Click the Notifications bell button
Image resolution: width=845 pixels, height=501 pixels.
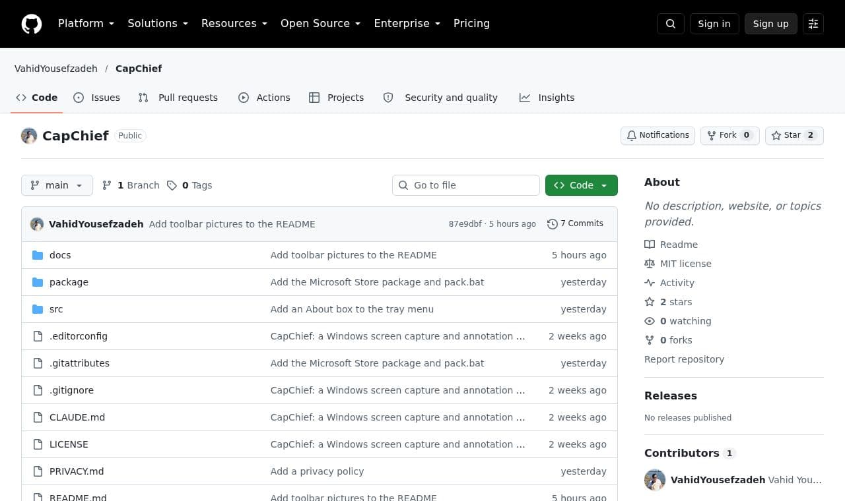658,135
